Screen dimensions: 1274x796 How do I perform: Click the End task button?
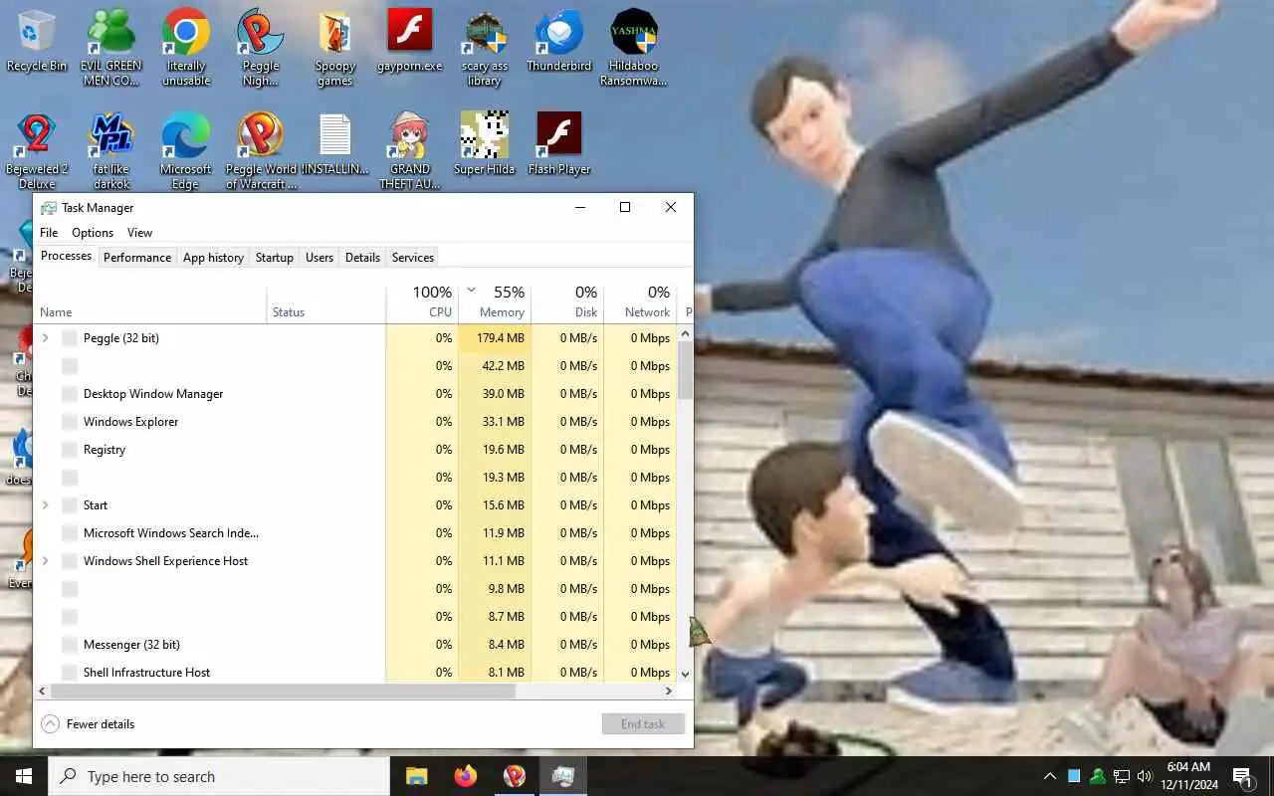click(x=643, y=724)
